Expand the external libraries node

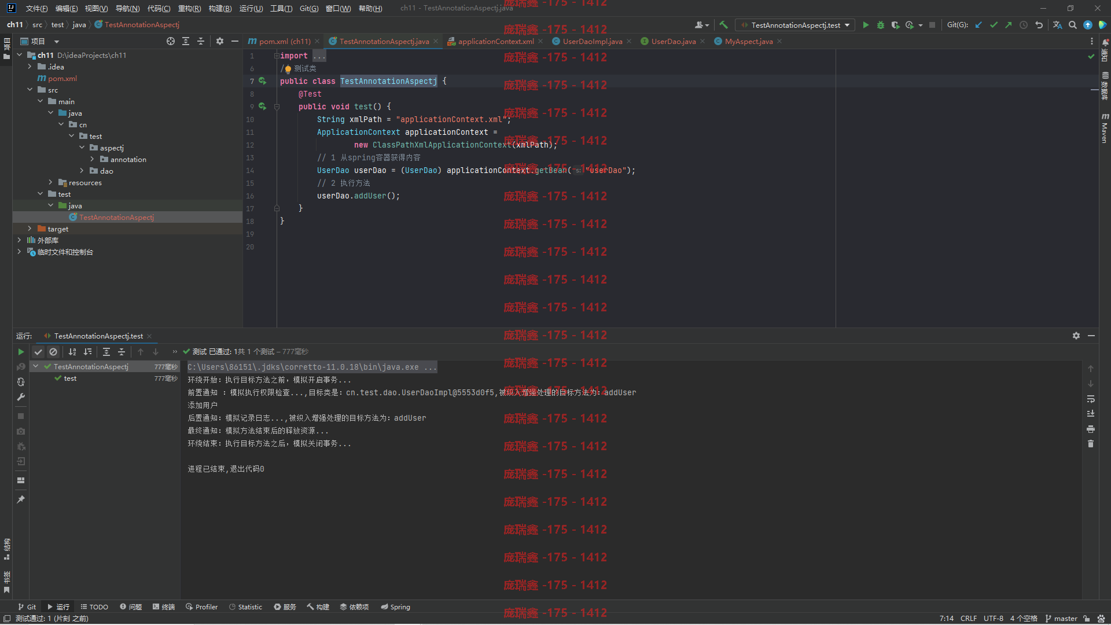(19, 240)
